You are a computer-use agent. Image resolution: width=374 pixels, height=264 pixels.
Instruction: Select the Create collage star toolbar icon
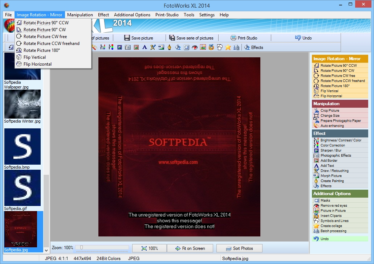click(228, 47)
